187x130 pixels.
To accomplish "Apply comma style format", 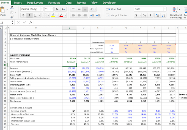I will [x=150, y=15].
